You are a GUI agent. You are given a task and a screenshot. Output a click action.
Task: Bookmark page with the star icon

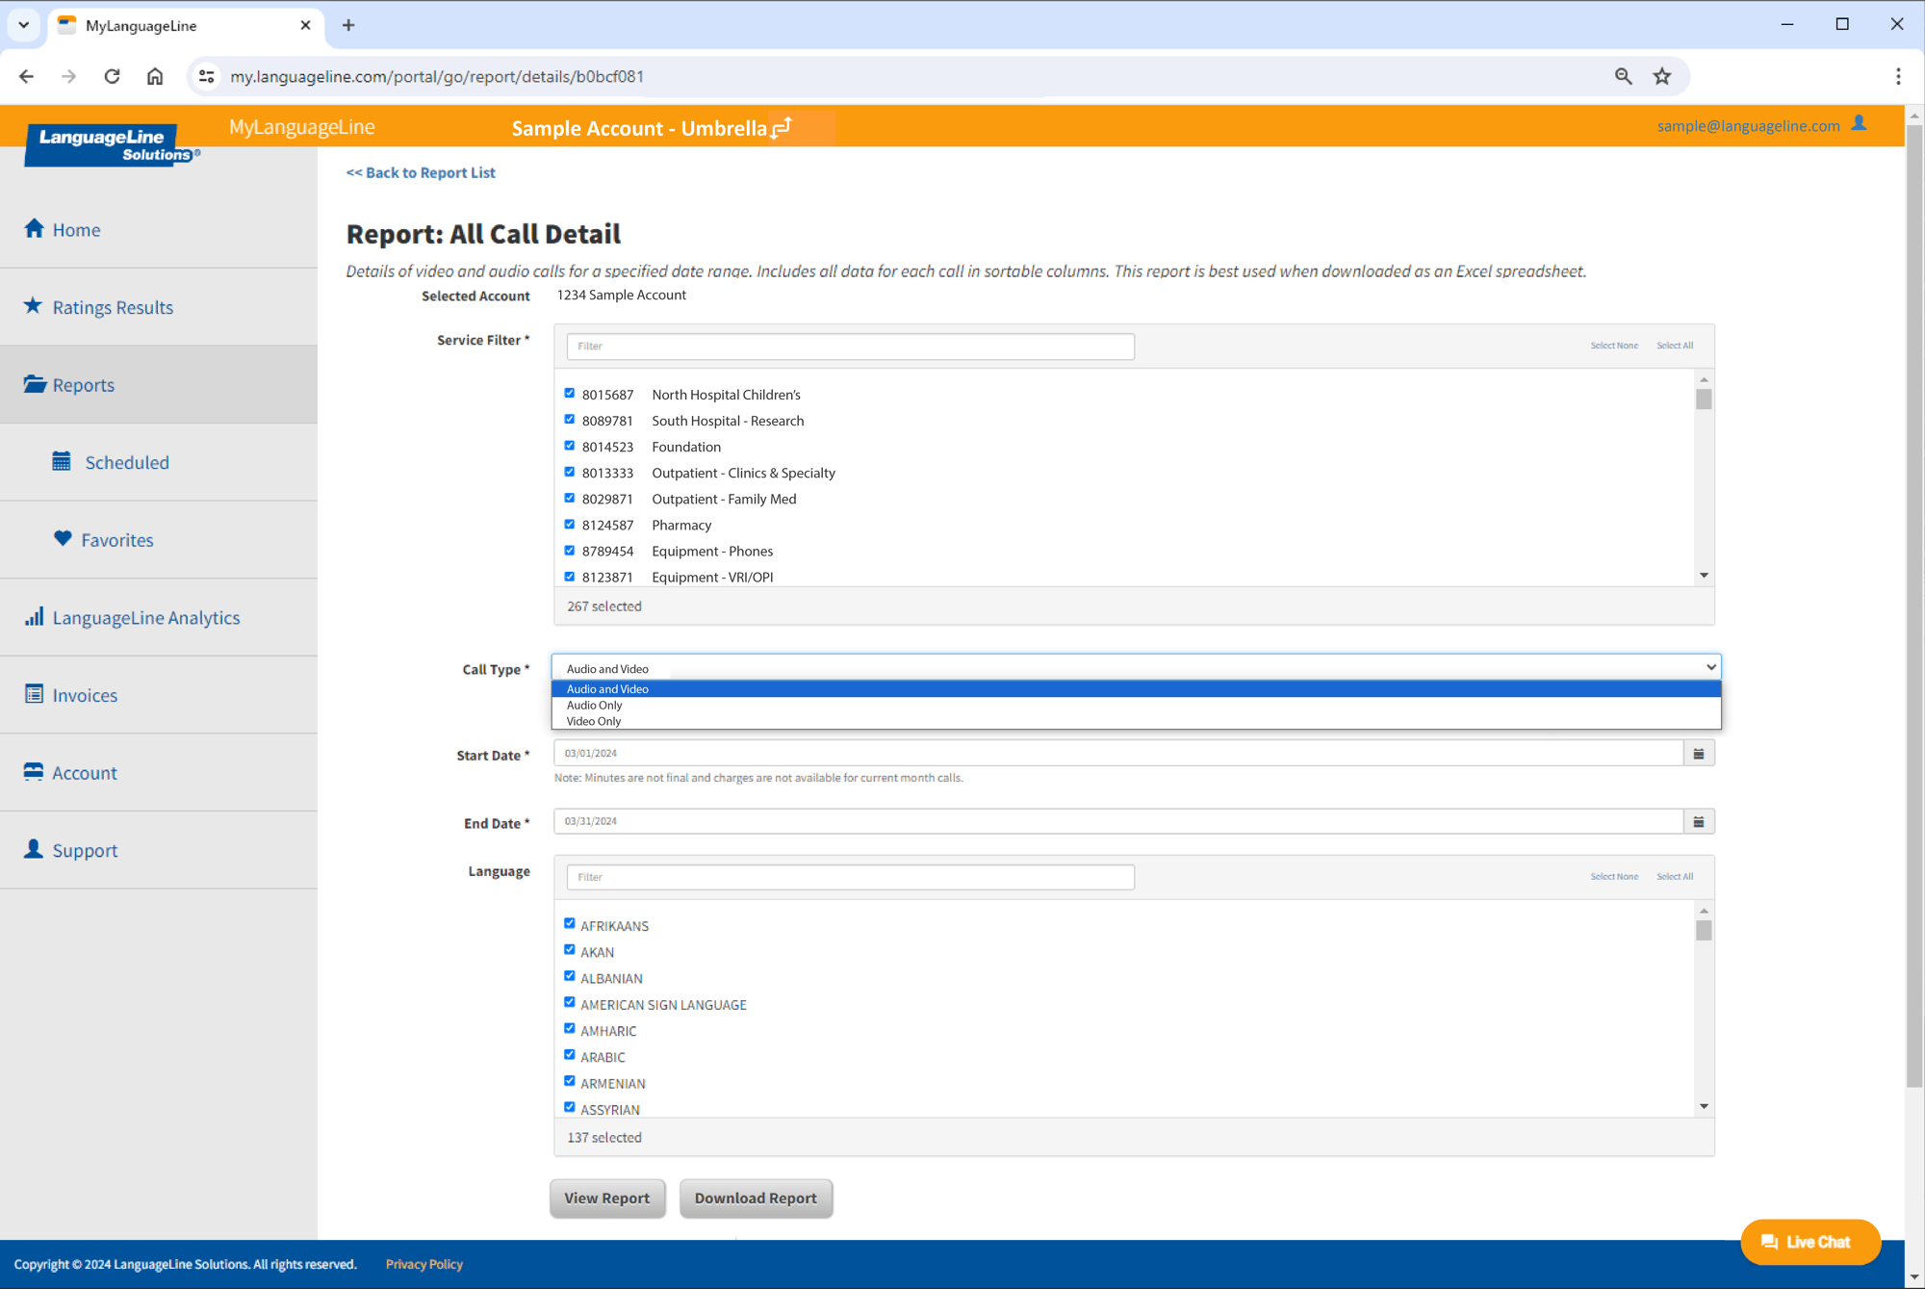click(1662, 77)
